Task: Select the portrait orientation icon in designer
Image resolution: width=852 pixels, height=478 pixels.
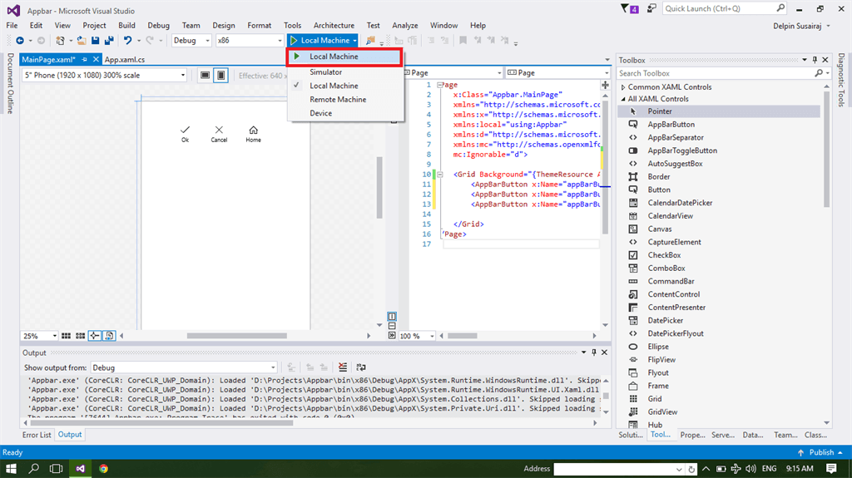Action: (x=220, y=75)
